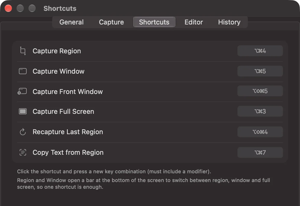Edit the Capture Full Screen shortcut ⌥⌘3
This screenshot has height=206, width=300.
[260, 111]
